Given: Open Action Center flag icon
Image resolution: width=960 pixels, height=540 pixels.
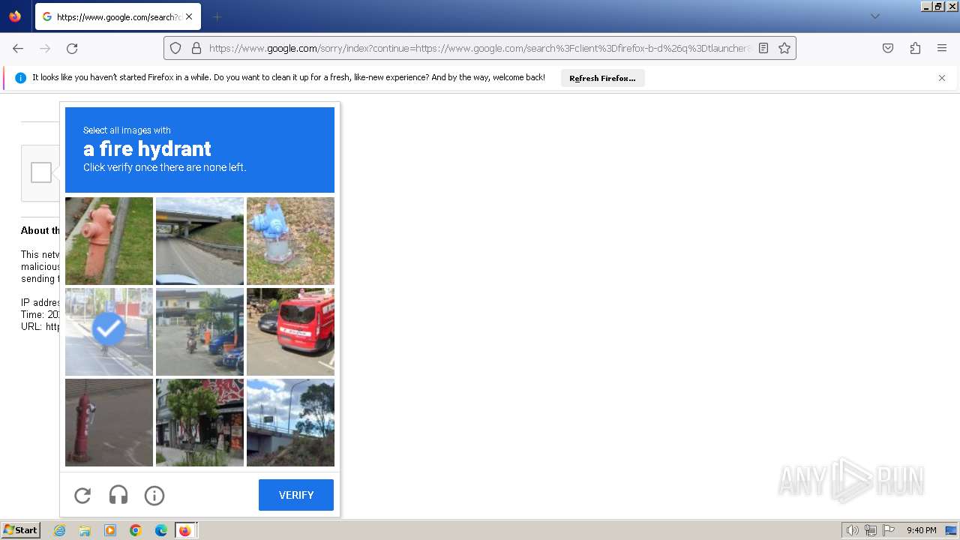Looking at the screenshot, I should click(x=889, y=530).
